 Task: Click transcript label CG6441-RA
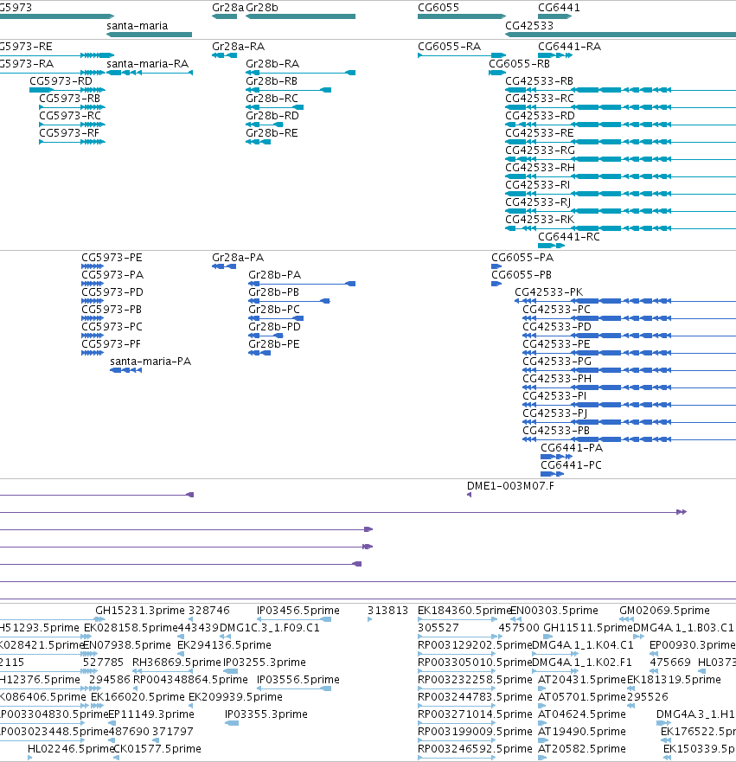point(569,47)
